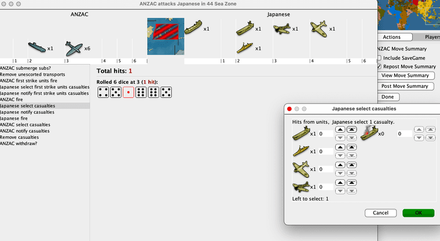This screenshot has height=241, width=440.
Task: Uncheck Repost Move Summary
Action: (x=379, y=66)
